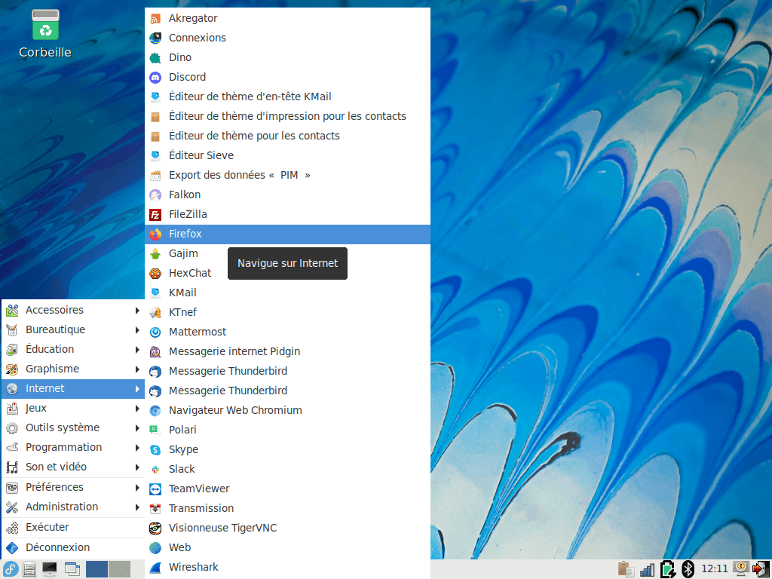Expand the Préférences submenu
Screen dimensions: 772x579
pos(73,488)
